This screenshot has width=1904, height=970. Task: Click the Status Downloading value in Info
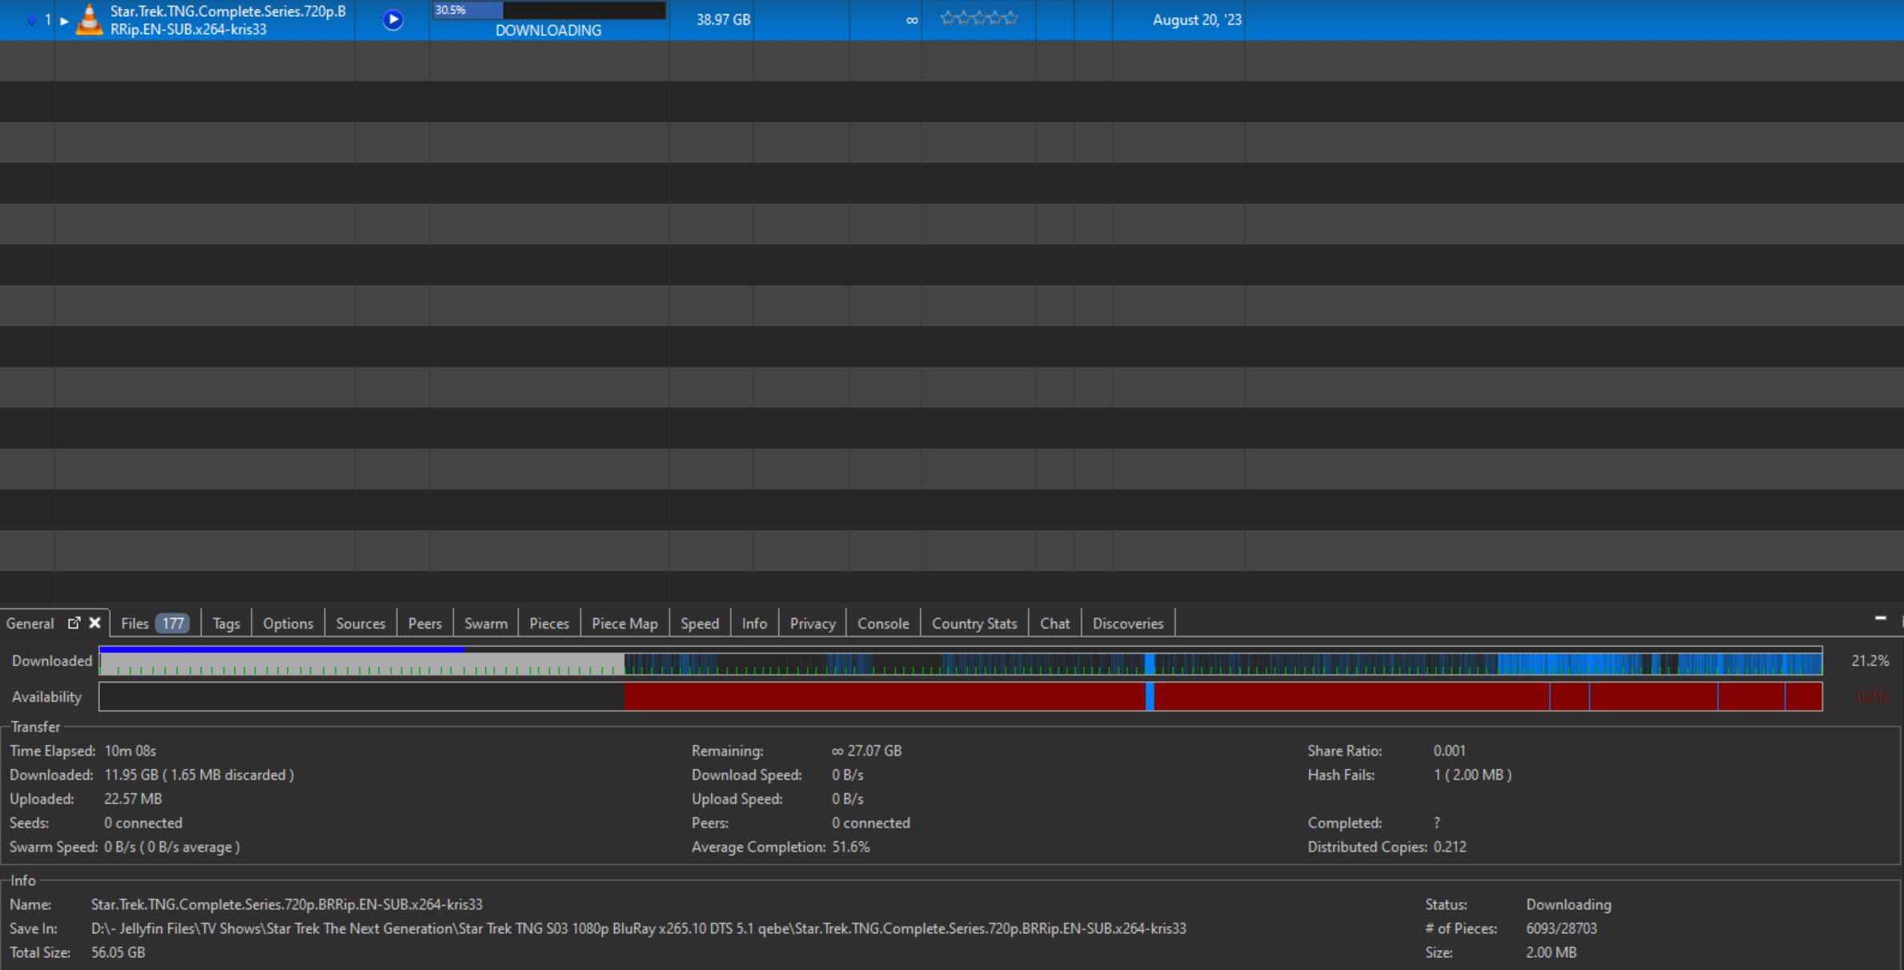(x=1569, y=904)
